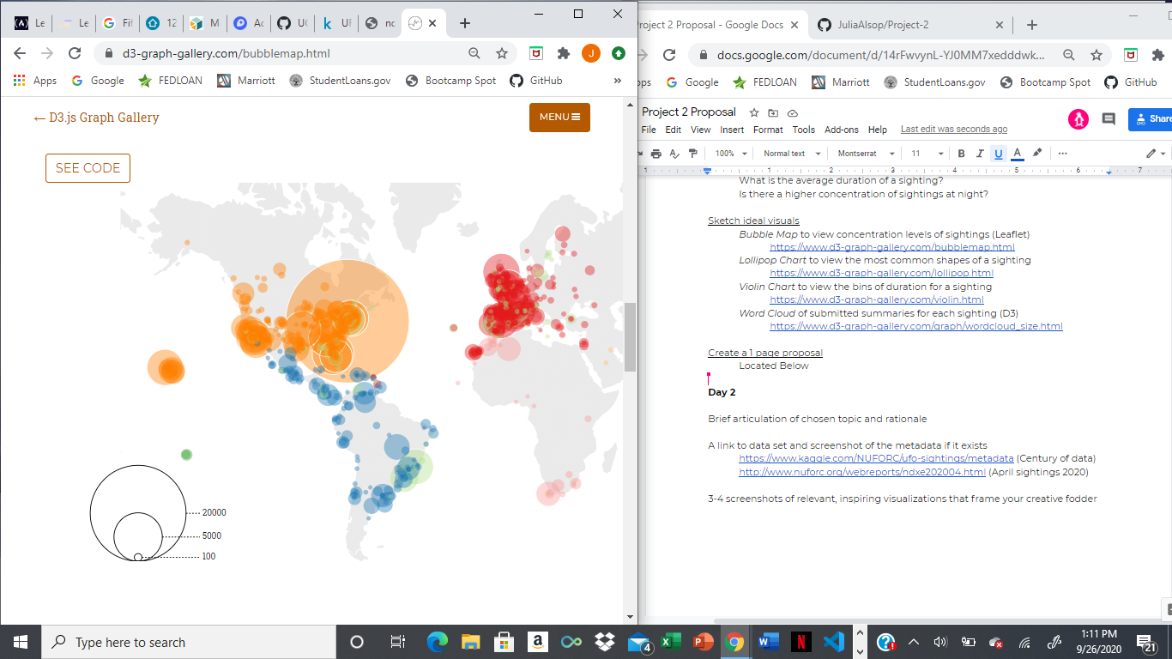Open the View menu in Google Docs
The width and height of the screenshot is (1172, 659).
point(701,130)
